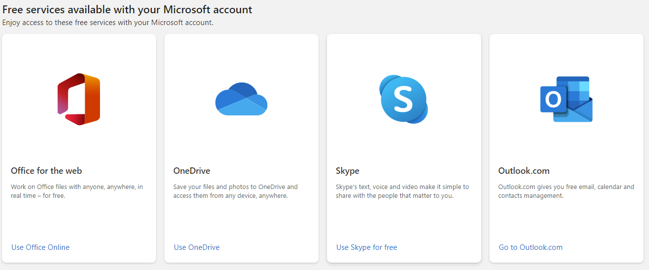649x270 pixels.
Task: Select the Office for the web title
Action: [46, 171]
